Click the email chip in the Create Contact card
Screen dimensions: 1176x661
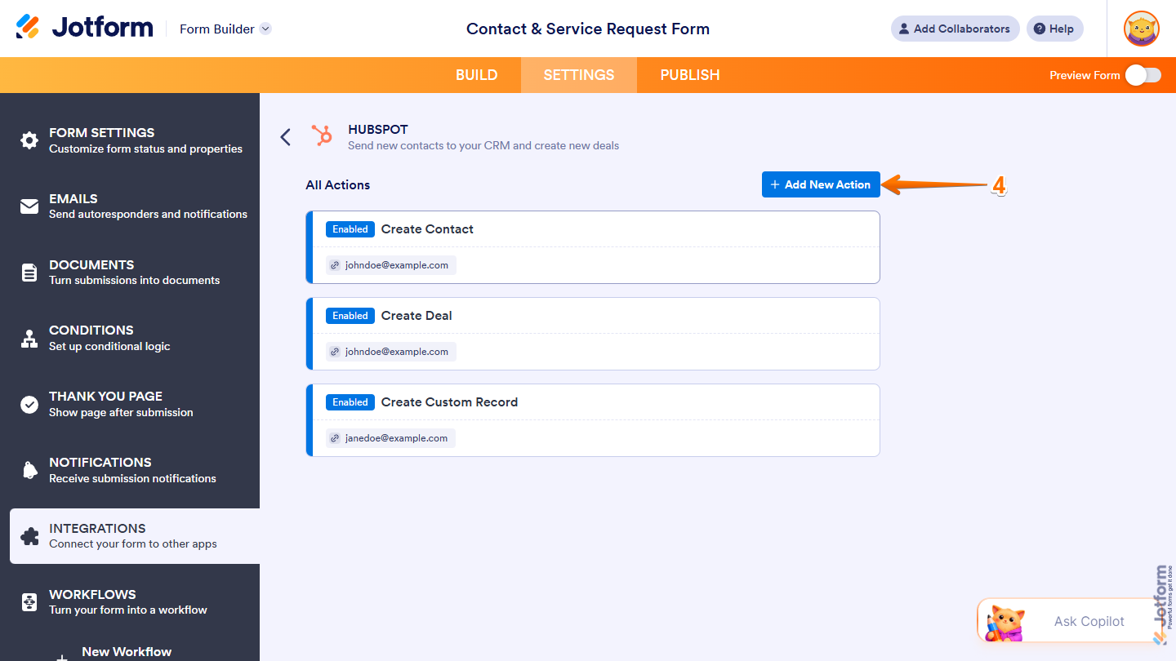(390, 265)
